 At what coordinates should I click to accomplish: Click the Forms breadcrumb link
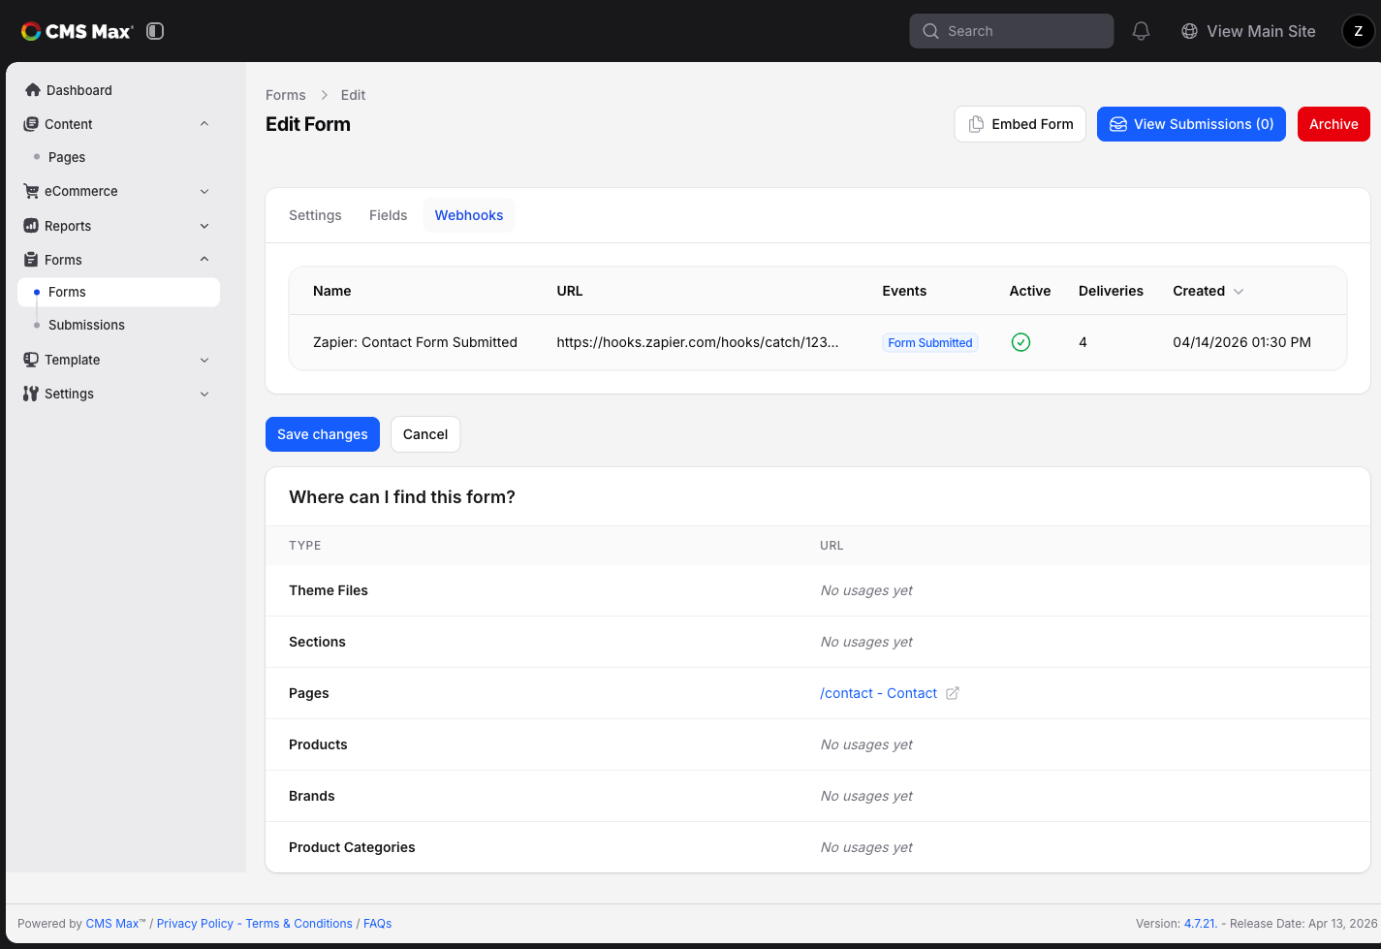coord(286,95)
